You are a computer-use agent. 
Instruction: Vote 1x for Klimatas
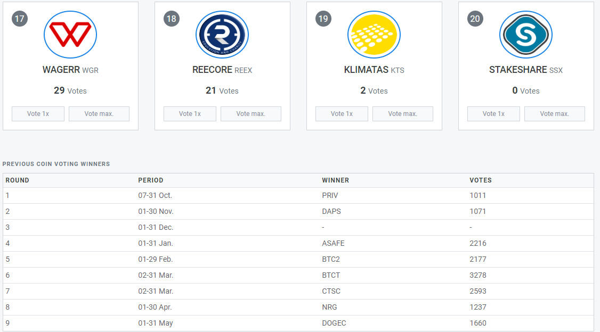(342, 114)
